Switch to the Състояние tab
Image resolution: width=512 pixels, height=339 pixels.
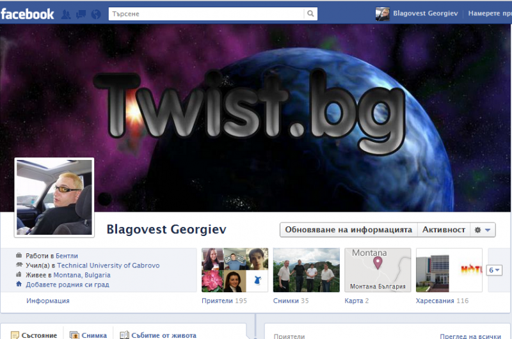(x=34, y=335)
